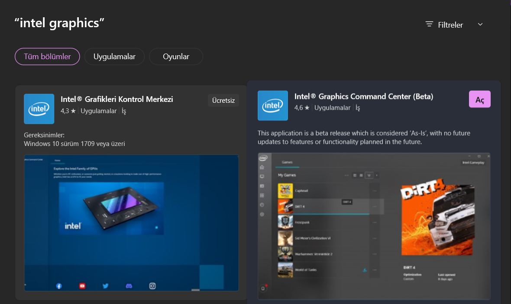Open the Filtreler filter dropdown

[x=454, y=25]
